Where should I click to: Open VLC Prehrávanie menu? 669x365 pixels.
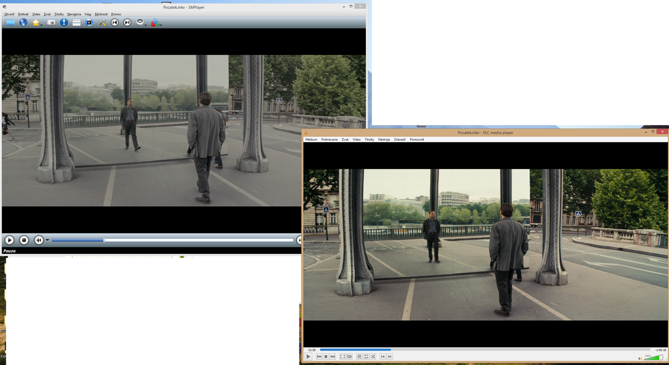click(329, 139)
